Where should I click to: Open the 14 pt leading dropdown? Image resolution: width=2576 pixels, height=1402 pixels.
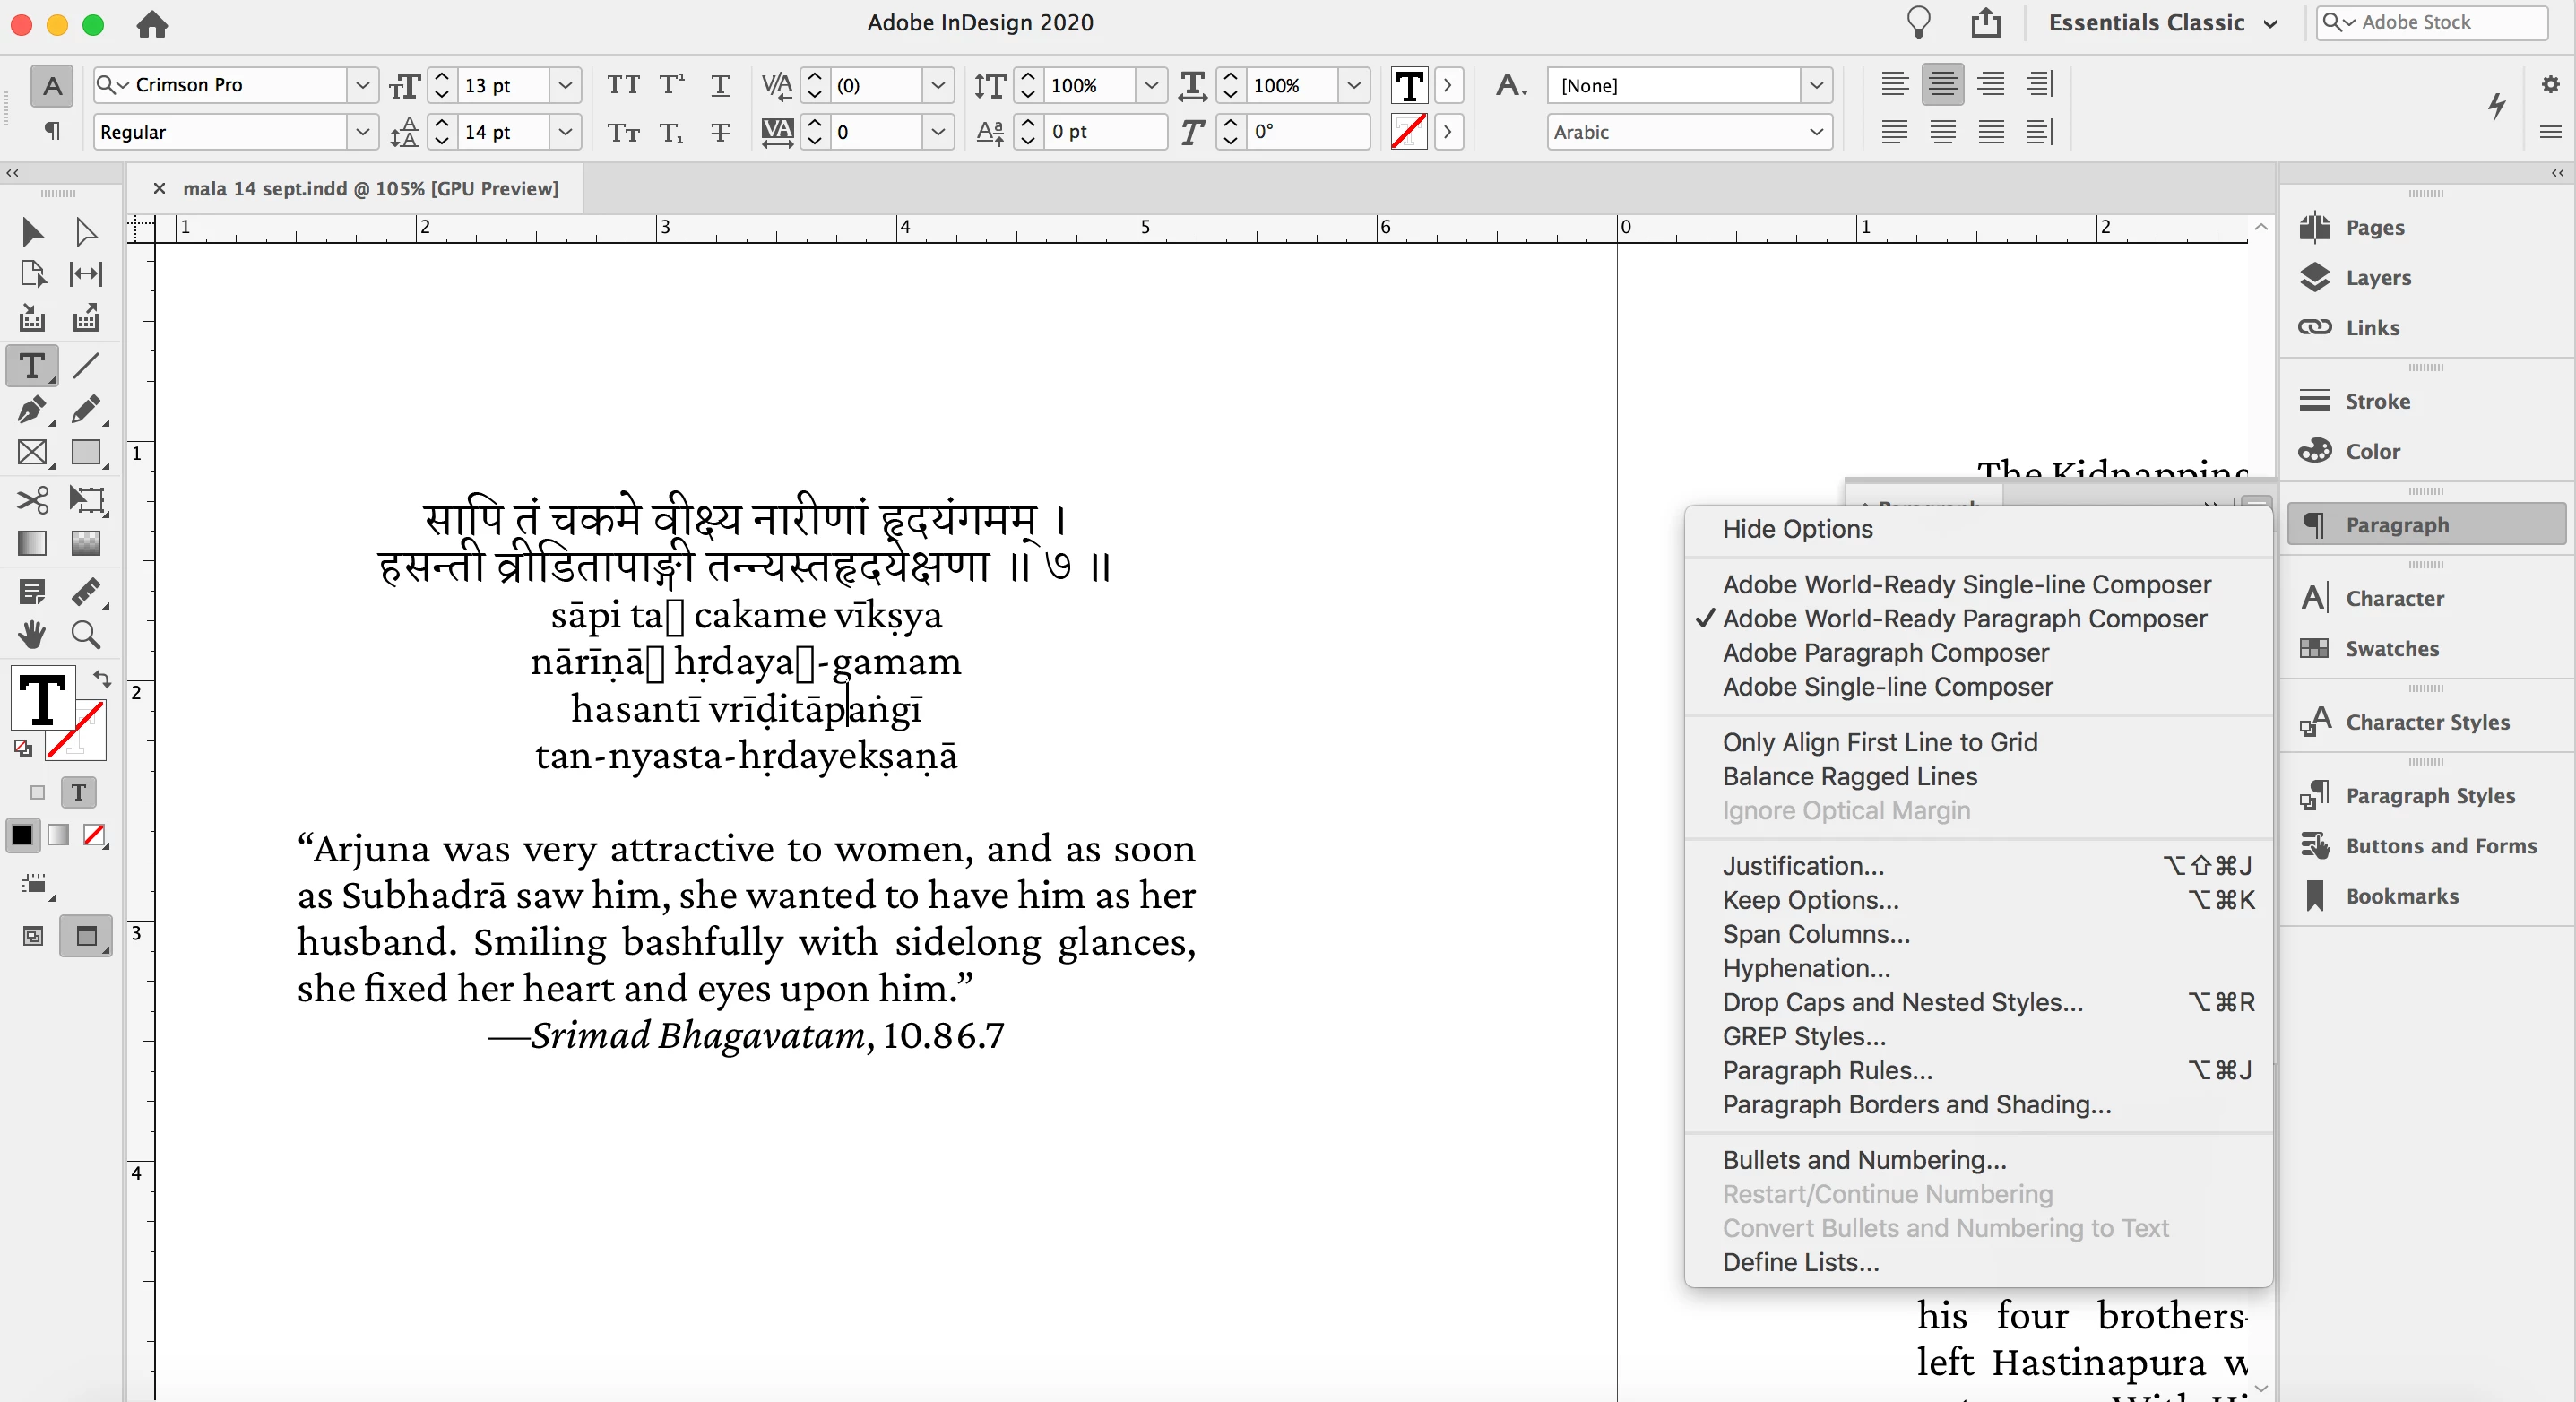pos(565,132)
